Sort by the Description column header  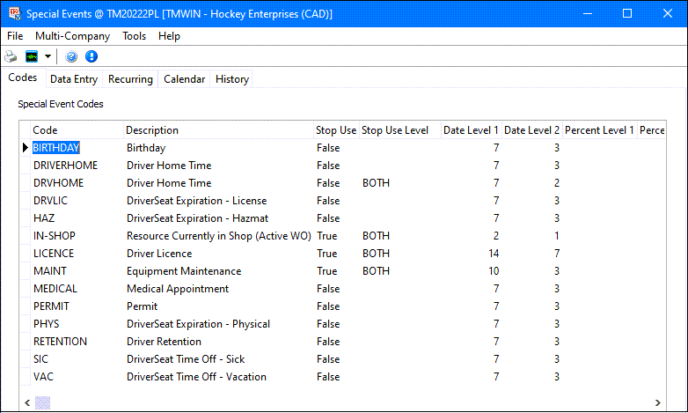pos(152,130)
